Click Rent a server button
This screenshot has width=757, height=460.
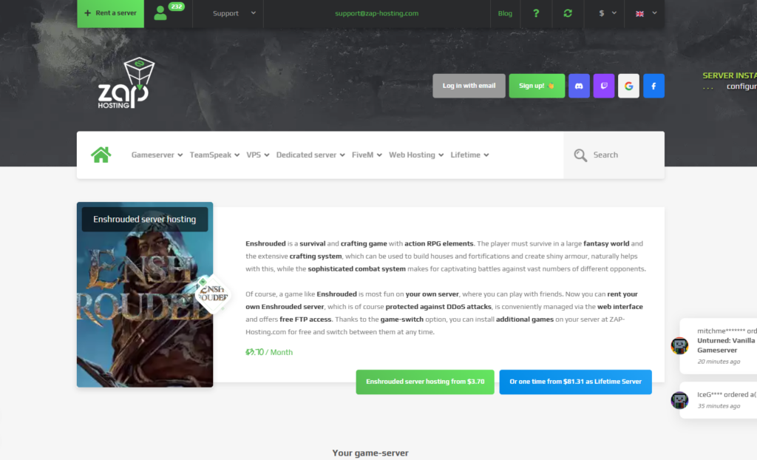point(111,13)
